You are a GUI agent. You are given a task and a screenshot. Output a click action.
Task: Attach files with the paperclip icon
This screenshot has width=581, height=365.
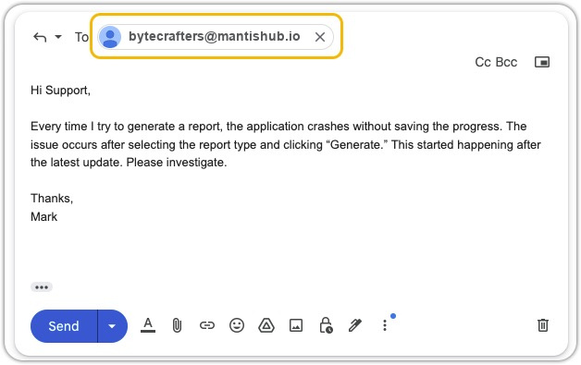pos(177,326)
